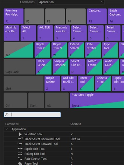Collapse the Application command group
124x165 pixels.
7,129
